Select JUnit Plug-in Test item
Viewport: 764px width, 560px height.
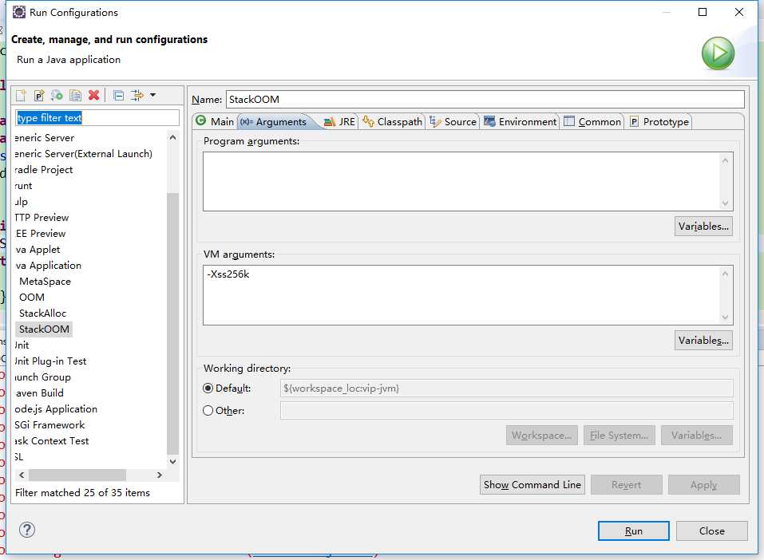(50, 361)
